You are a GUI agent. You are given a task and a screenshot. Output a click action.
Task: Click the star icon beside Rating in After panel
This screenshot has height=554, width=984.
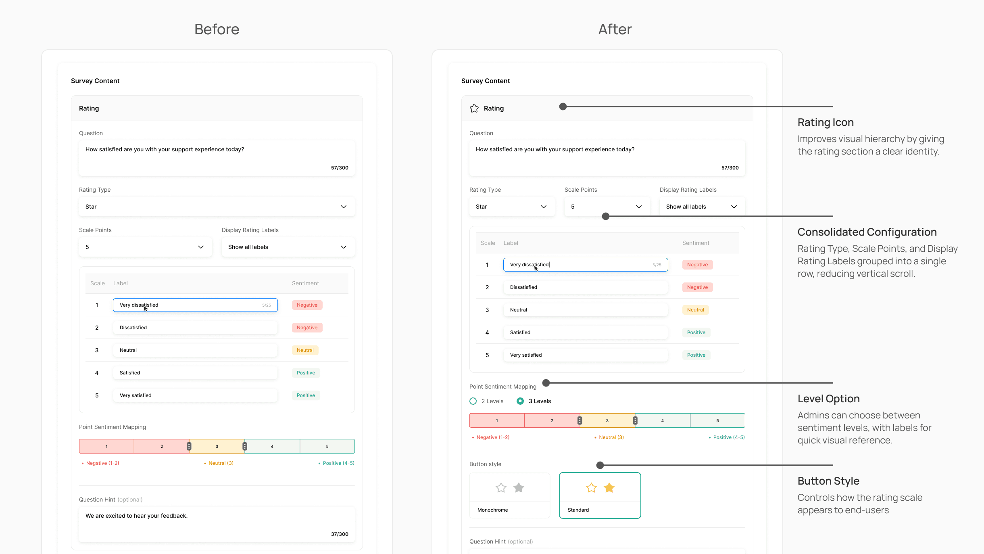click(x=474, y=108)
